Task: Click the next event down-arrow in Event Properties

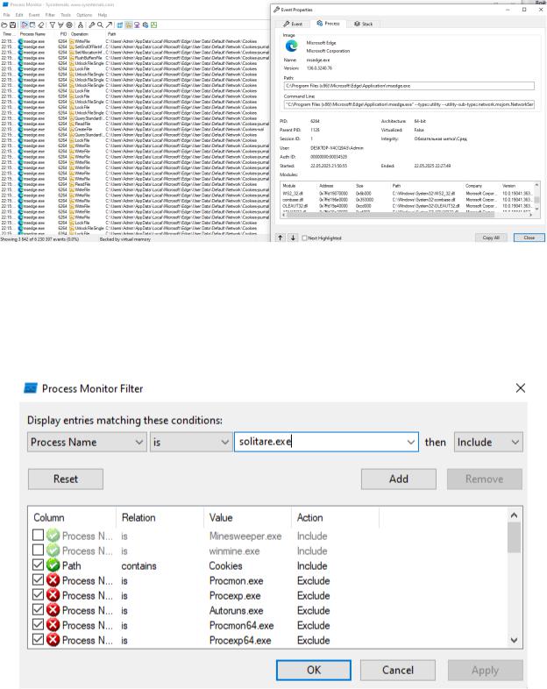Action: (293, 238)
